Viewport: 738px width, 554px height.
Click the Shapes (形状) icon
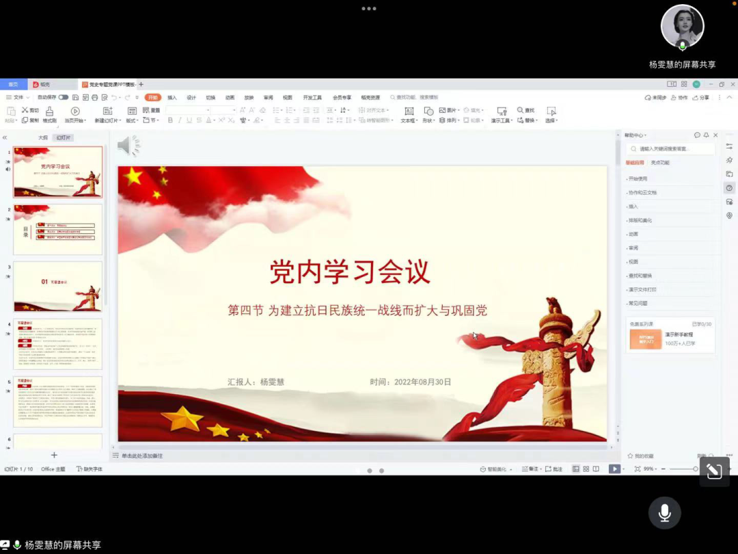[x=428, y=111]
